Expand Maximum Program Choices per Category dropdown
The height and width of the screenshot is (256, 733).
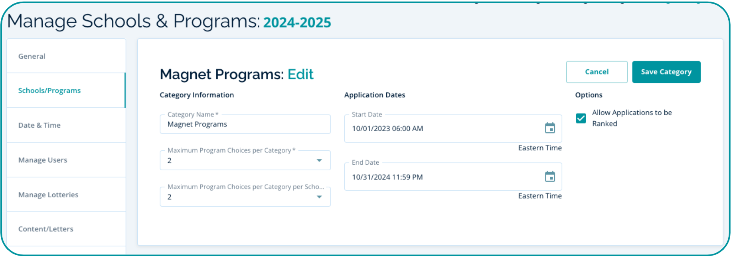point(245,160)
